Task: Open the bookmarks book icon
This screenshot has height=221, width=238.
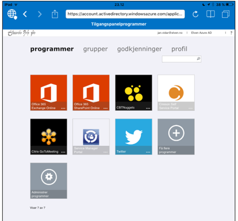Action: pos(210,14)
